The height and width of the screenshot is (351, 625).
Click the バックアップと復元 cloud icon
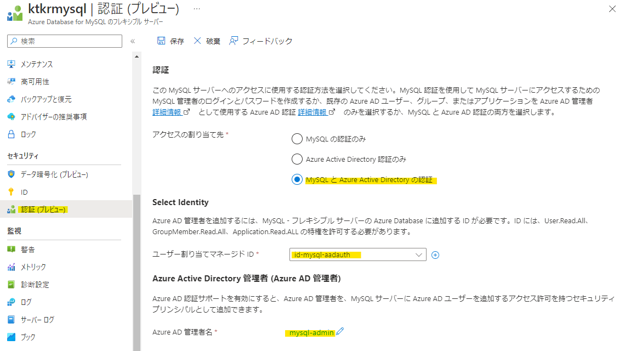pos(11,99)
